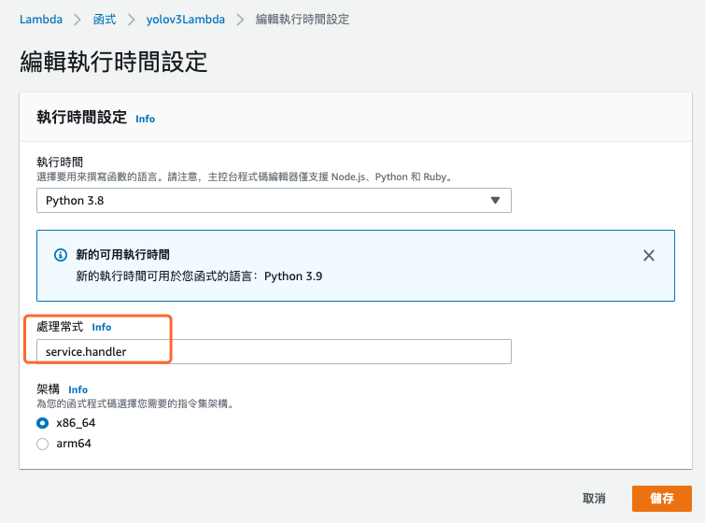
Task: Navigate to 函式 in the breadcrumb
Action: [106, 20]
